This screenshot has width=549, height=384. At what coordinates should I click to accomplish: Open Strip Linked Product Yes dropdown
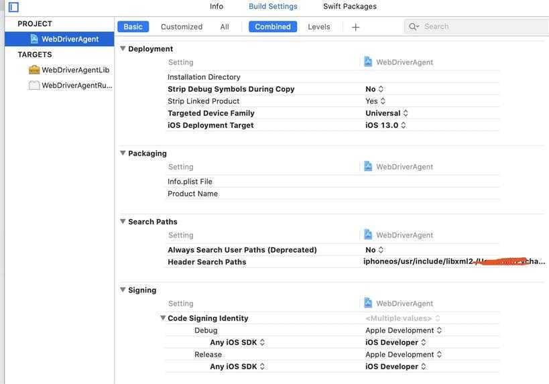pos(375,101)
